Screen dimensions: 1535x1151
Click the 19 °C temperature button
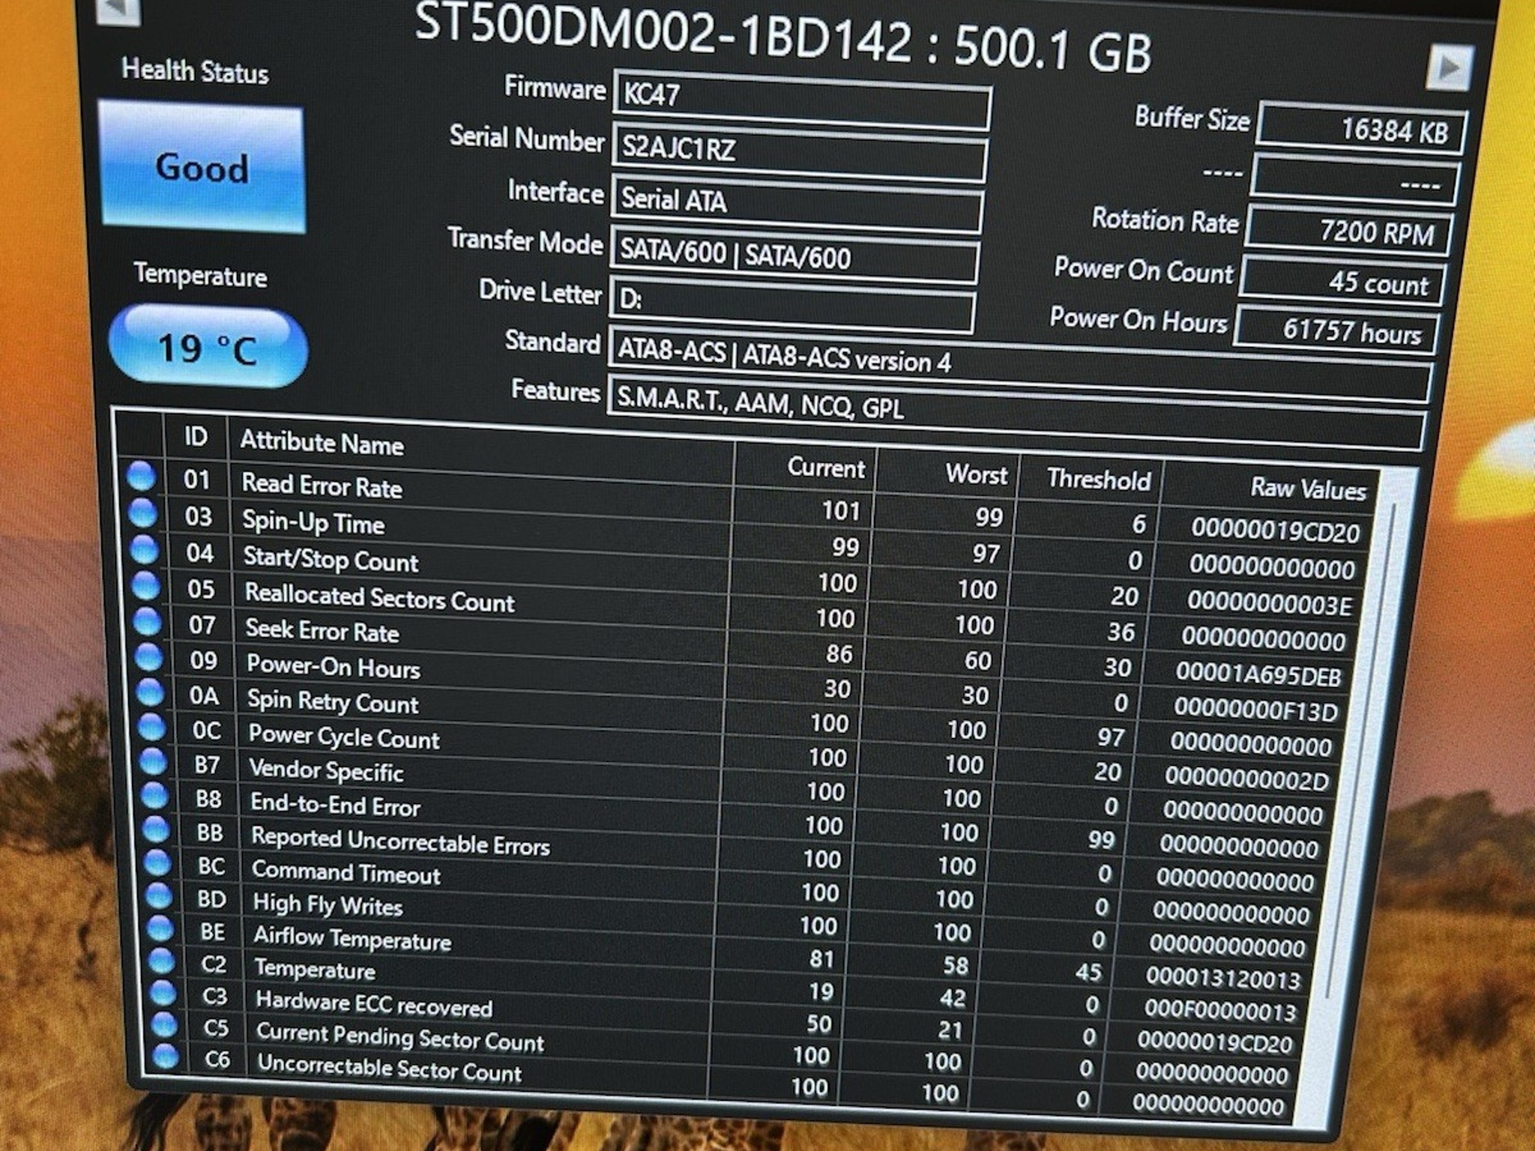[x=208, y=346]
